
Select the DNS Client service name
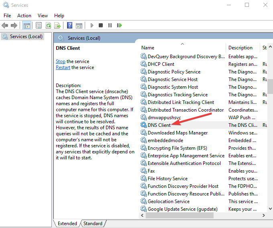click(x=159, y=125)
